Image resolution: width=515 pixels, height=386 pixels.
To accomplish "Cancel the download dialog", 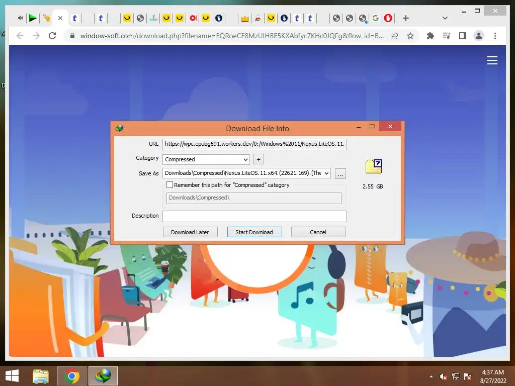I will tap(318, 232).
